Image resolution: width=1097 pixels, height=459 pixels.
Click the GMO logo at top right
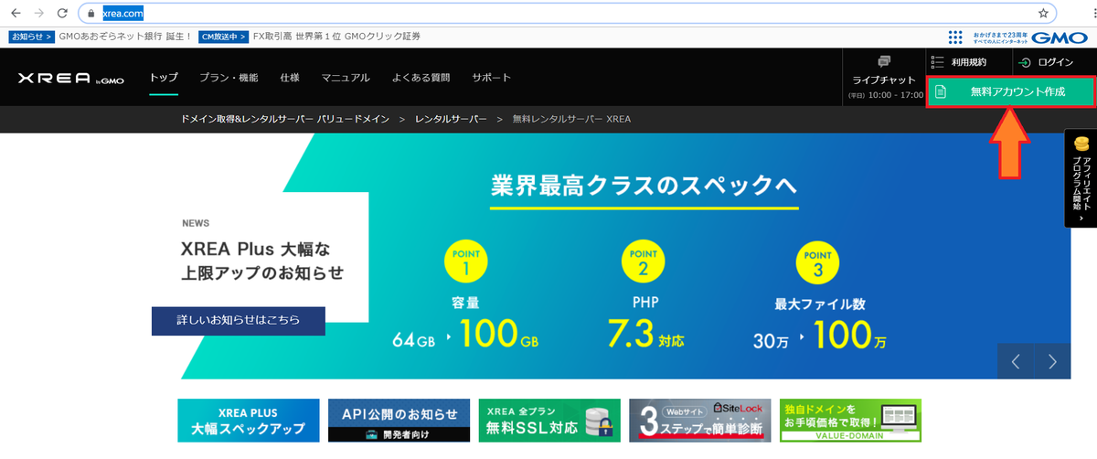pos(1061,37)
